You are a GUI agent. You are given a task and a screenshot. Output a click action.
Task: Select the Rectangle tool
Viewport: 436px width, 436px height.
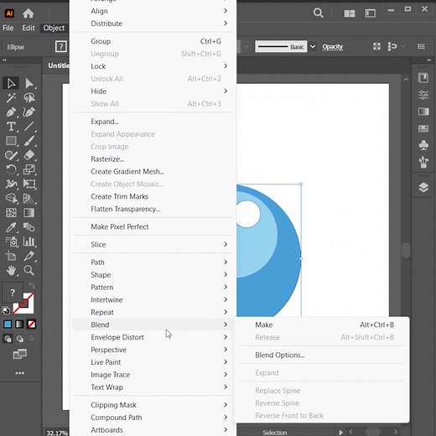pos(11,141)
